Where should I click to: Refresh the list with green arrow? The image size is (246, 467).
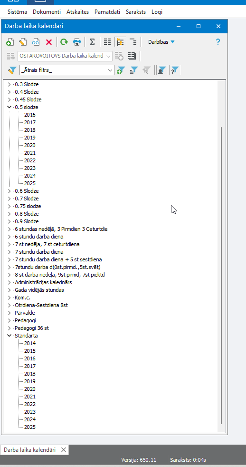point(64,42)
